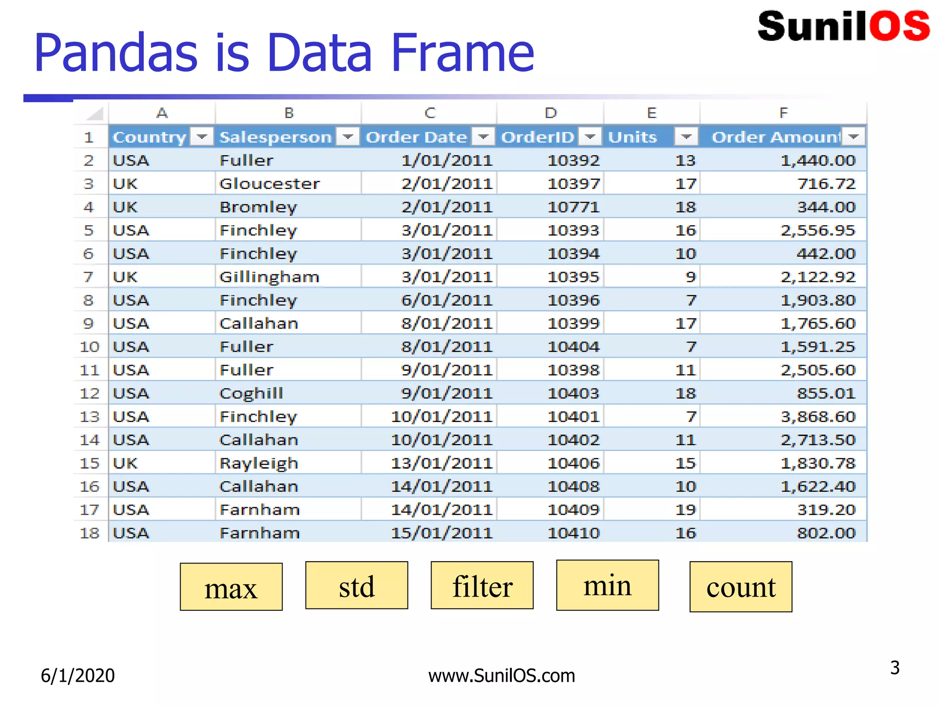Viewport: 941px width, 706px height.
Task: Select column C header
Action: [x=430, y=113]
